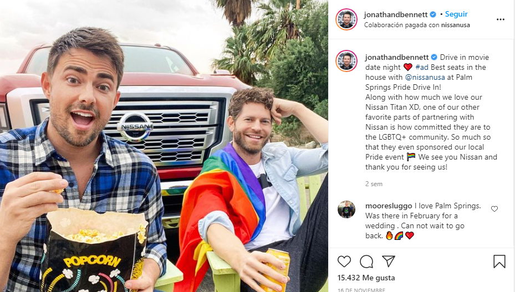The height and width of the screenshot is (292, 515).
Task: Click the post photo with Nissan truck
Action: (x=164, y=146)
